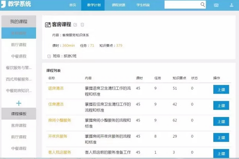239x159 pixels.
Task: Click the 状态 column header
Action: coord(194,78)
